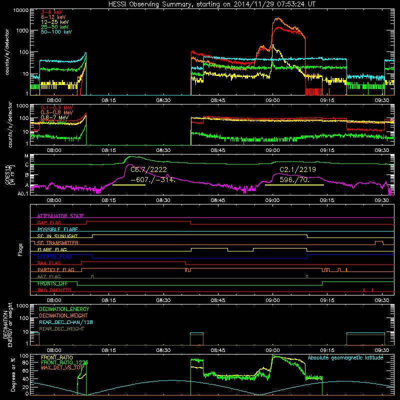Select the cyan 50-100 keV legend label
This screenshot has width=400, height=400.
(x=56, y=32)
